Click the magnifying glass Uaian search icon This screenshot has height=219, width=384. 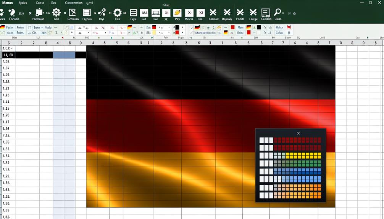pos(278,13)
